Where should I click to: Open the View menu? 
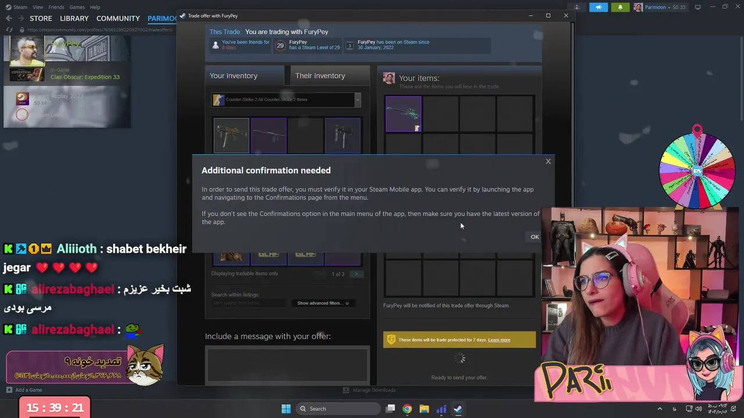pos(38,7)
